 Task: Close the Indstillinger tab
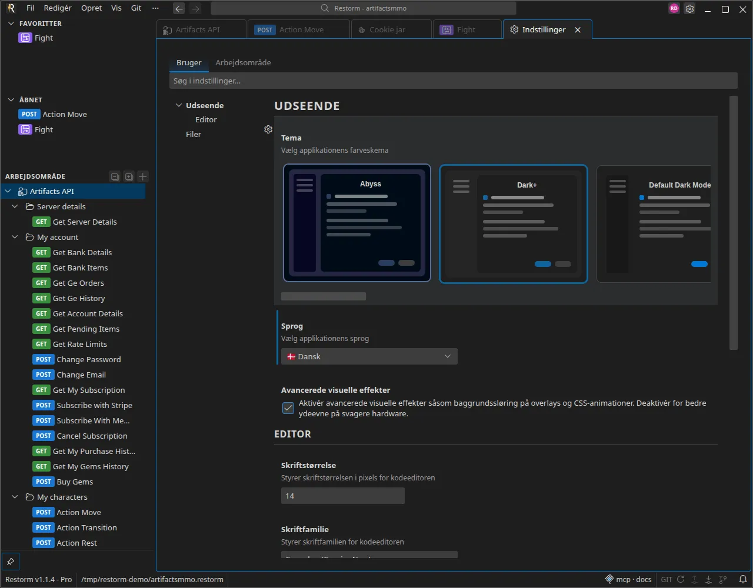(578, 29)
